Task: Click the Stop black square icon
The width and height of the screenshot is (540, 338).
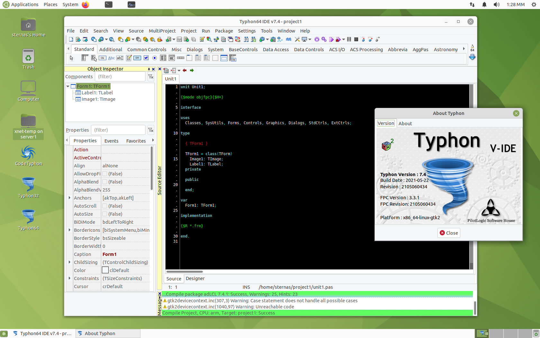Action: point(356,39)
